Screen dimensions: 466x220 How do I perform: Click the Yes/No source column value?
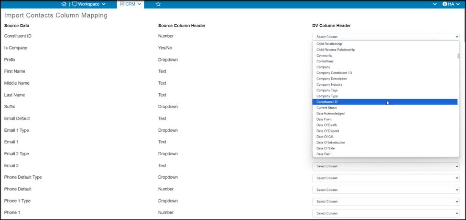coord(165,48)
